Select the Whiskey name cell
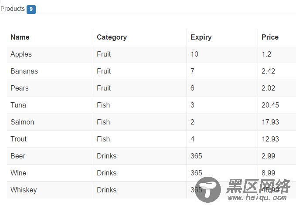Screen dimensions: 296x205 pyautogui.click(x=50, y=190)
